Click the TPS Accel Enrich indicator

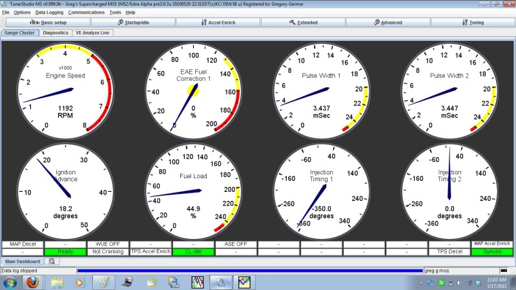(x=150, y=252)
